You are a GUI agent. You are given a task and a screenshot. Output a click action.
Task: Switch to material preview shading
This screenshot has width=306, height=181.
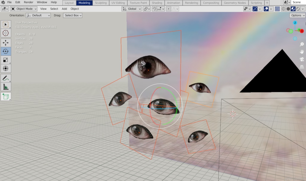293,9
